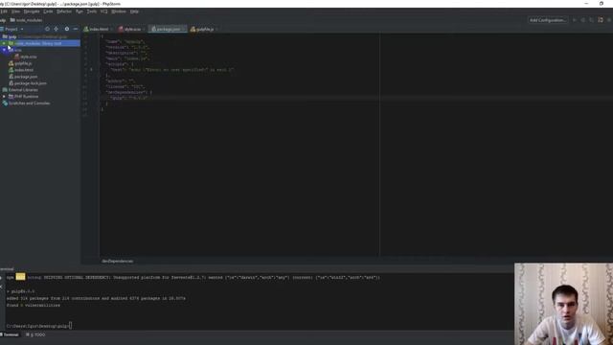The image size is (613, 345).
Task: Click the scripts line in package.json editor
Action: [119, 64]
